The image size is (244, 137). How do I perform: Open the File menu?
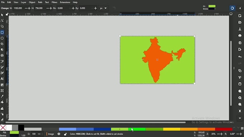pos(3,3)
